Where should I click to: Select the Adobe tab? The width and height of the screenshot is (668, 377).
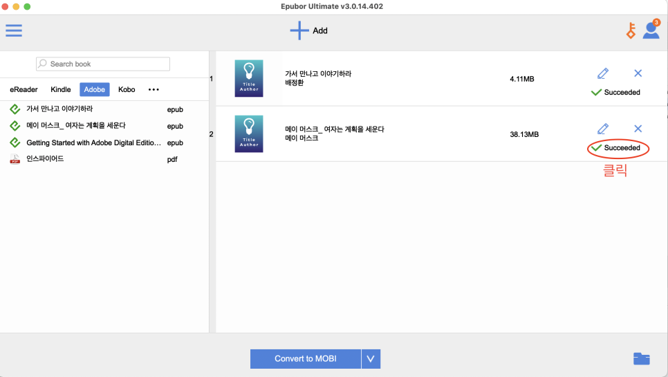pos(95,89)
